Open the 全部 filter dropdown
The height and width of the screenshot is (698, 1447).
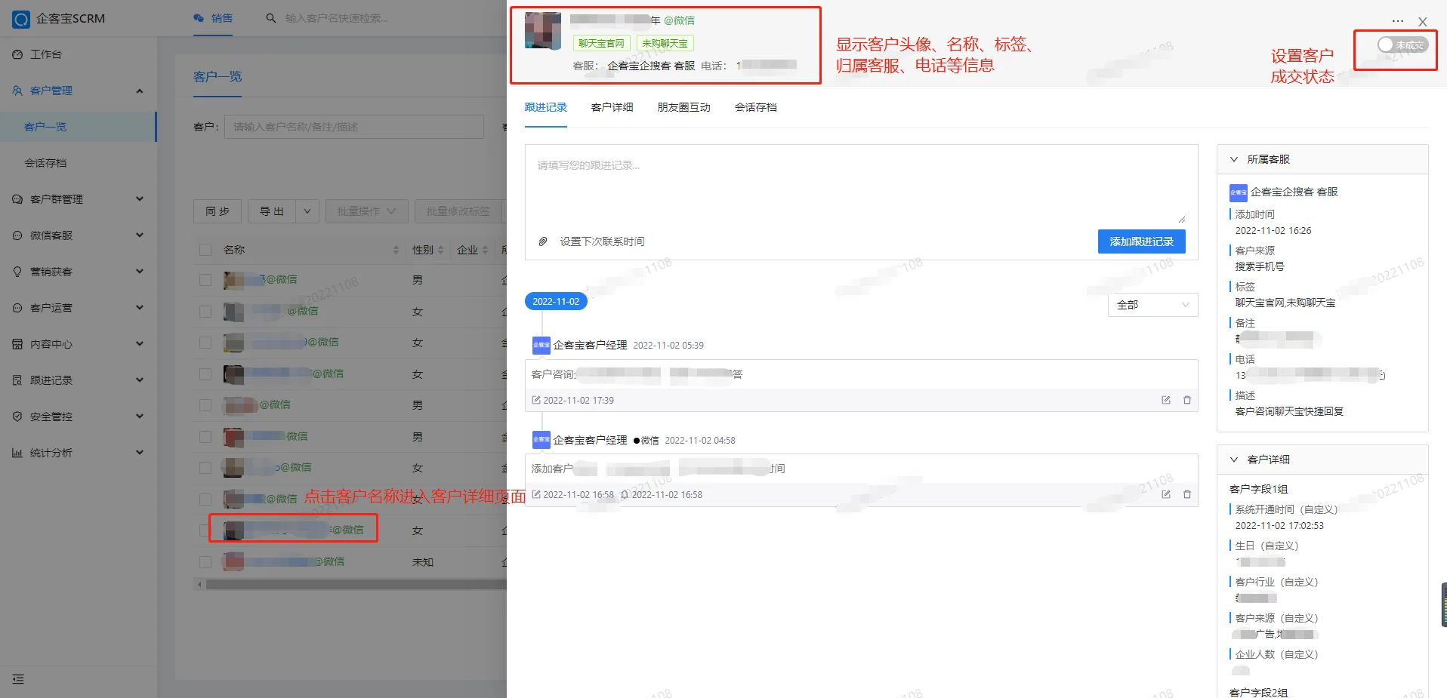click(x=1152, y=305)
